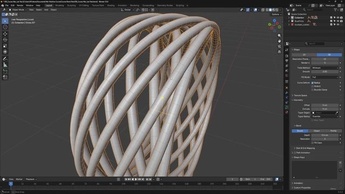Expand the Start & End Mapping panel

305,148
